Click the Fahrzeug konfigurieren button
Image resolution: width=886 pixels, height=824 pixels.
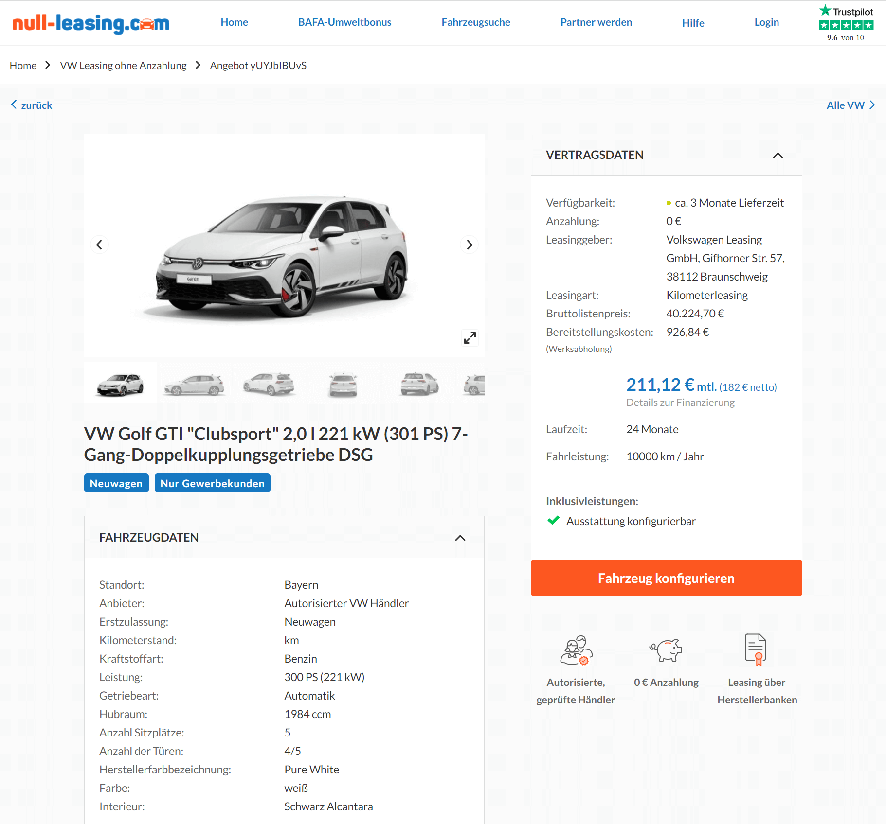point(666,578)
